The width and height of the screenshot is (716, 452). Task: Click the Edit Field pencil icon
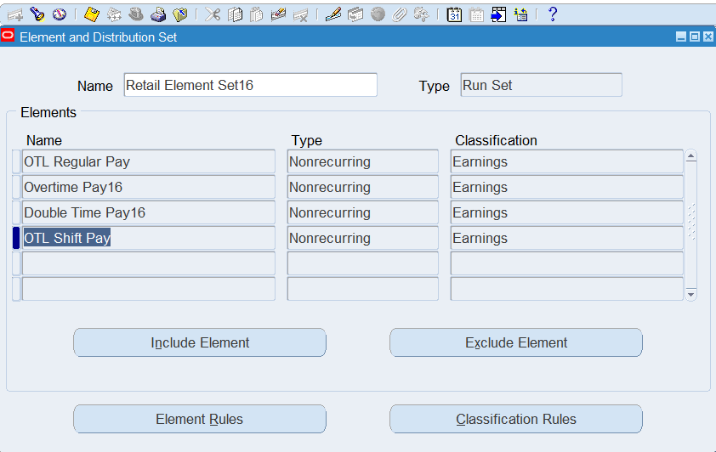[333, 14]
